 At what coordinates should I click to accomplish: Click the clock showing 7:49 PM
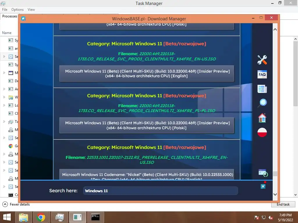coord(285,215)
